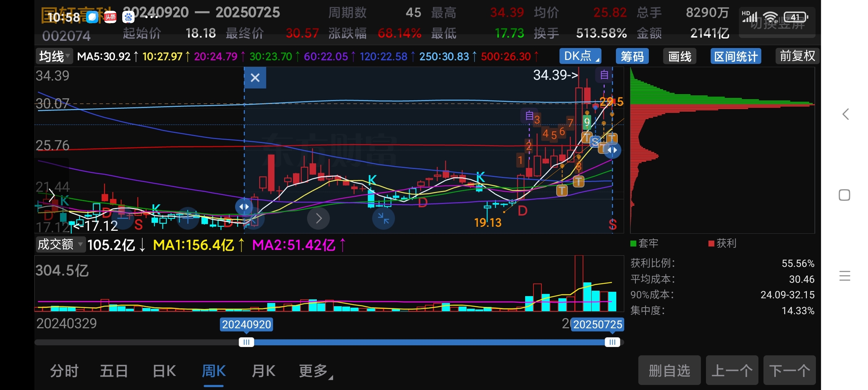Go to previous stock with 上一个

point(732,370)
